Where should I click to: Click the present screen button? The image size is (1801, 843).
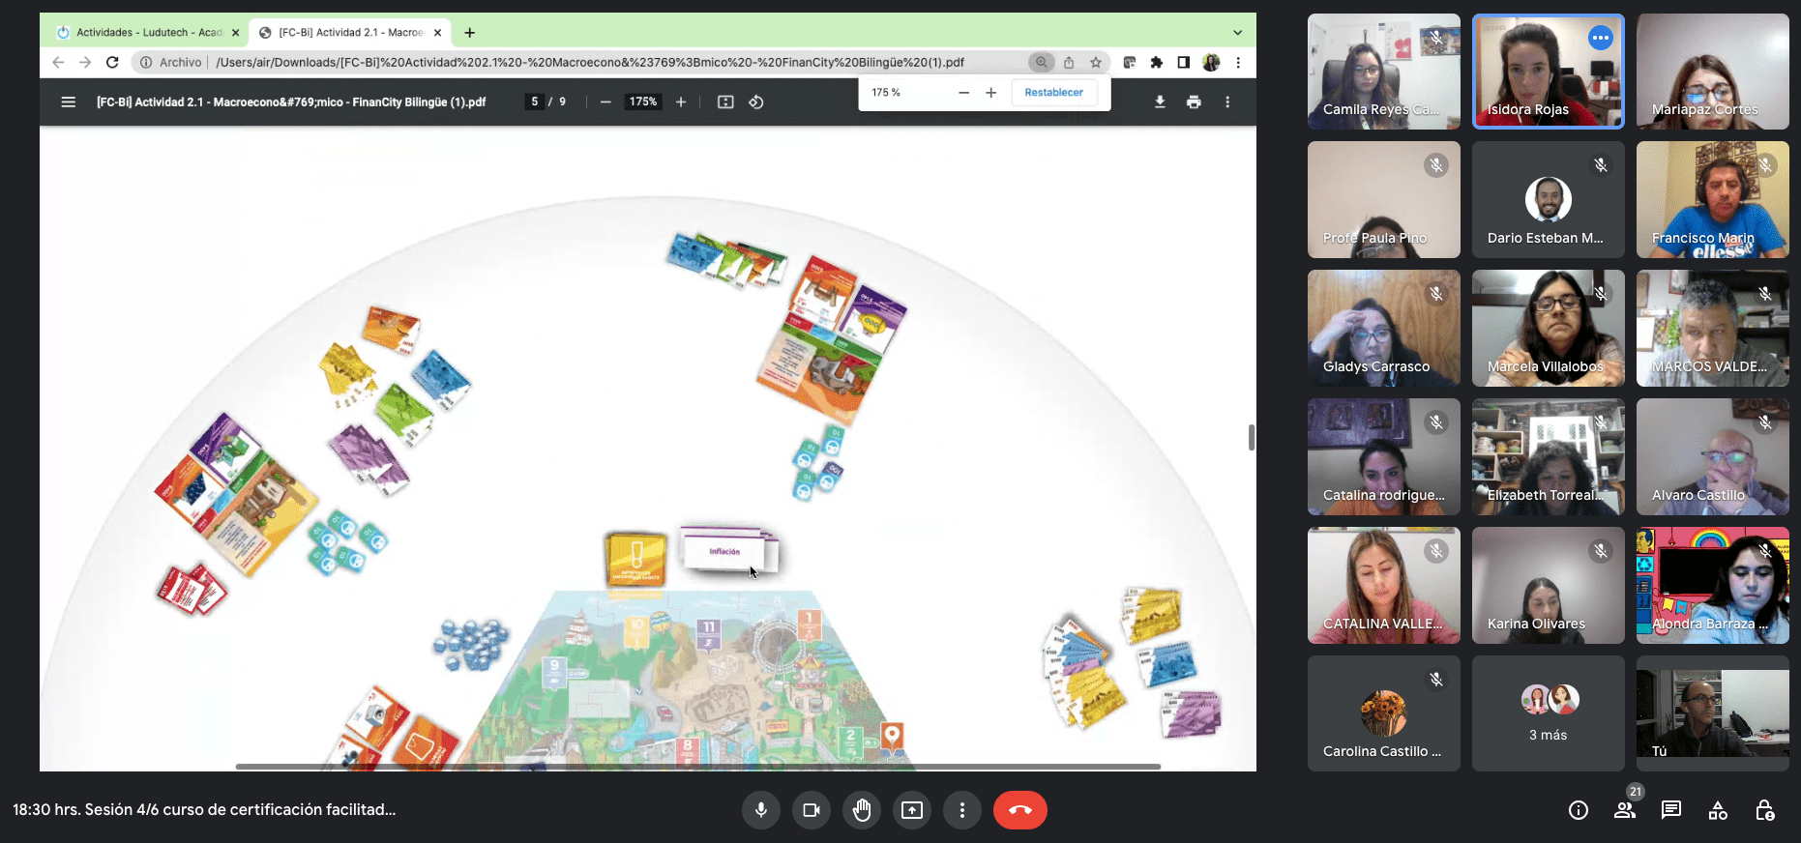(x=912, y=810)
